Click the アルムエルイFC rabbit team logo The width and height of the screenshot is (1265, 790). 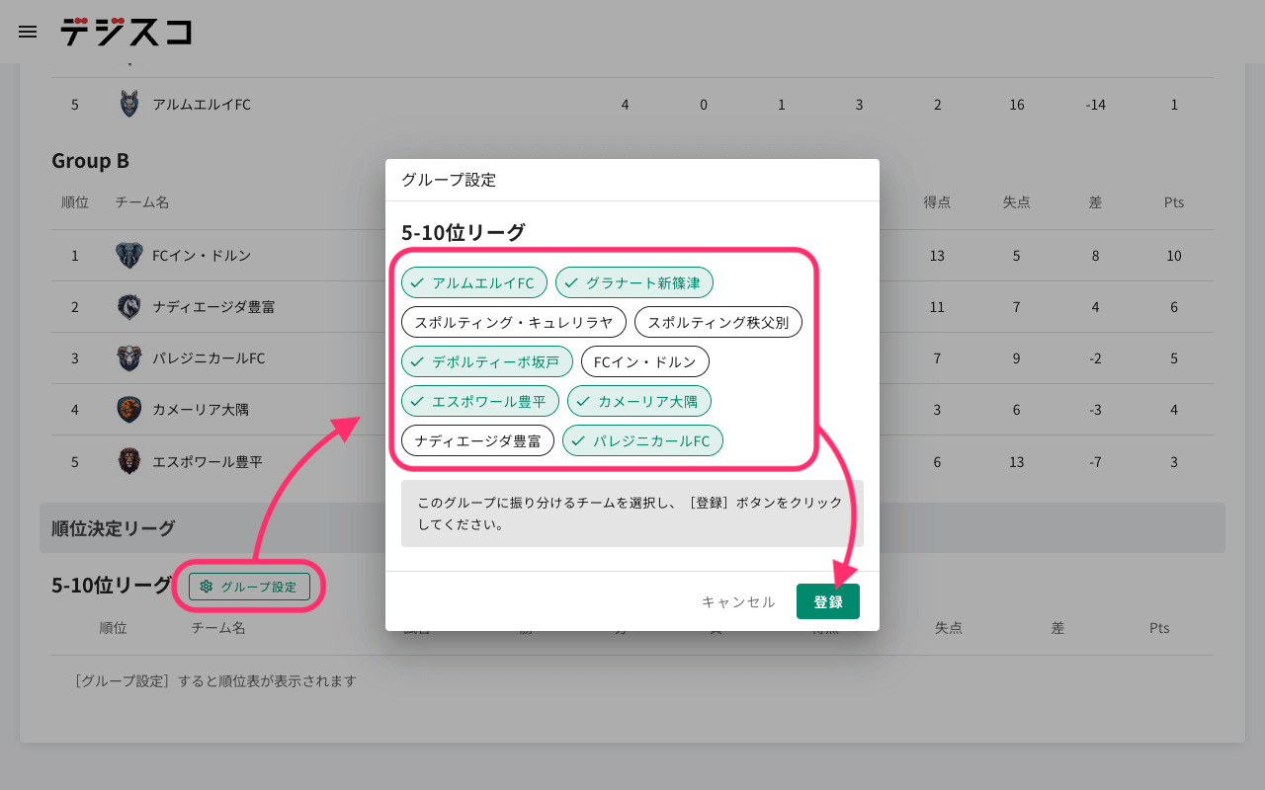click(128, 105)
